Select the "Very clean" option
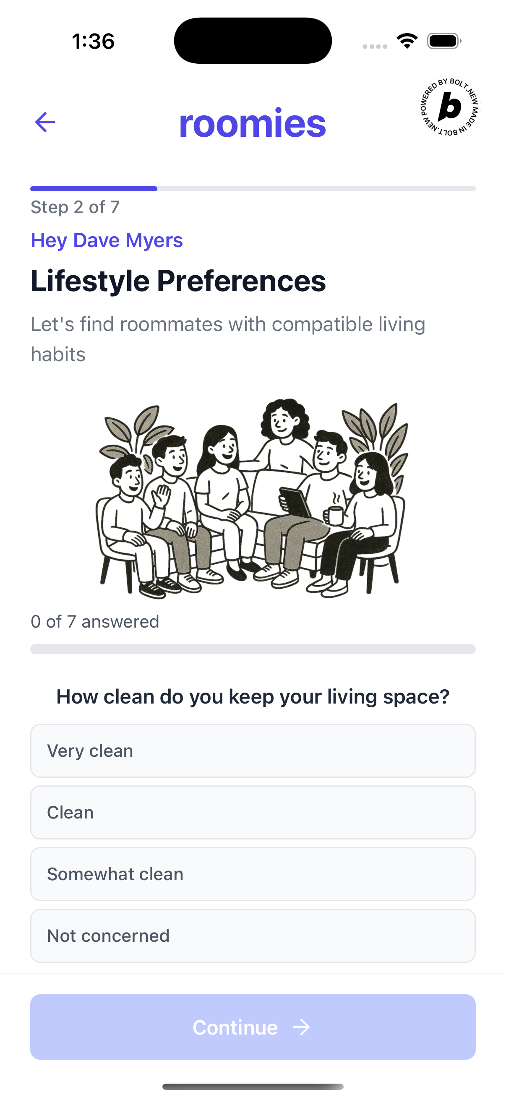The height and width of the screenshot is (1100, 506). tap(253, 751)
